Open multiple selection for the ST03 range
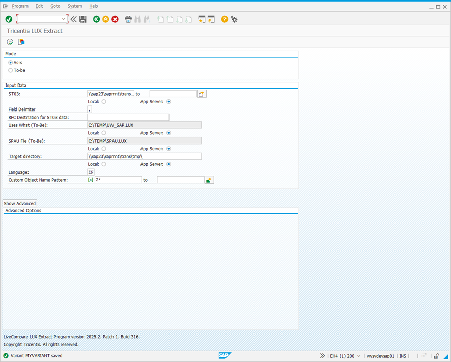 click(x=202, y=93)
